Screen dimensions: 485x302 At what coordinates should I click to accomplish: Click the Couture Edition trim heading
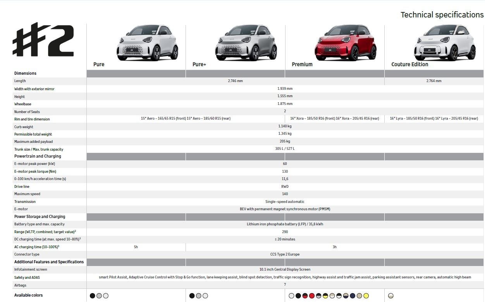tap(410, 64)
